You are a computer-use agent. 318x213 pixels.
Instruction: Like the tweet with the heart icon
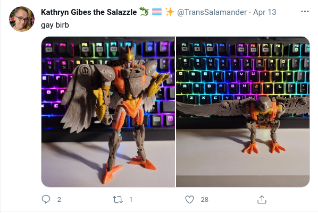pyautogui.click(x=190, y=199)
